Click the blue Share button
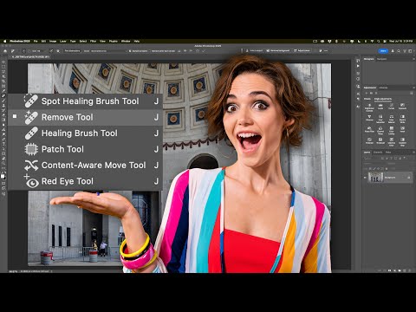416x312 pixels. pyautogui.click(x=383, y=51)
